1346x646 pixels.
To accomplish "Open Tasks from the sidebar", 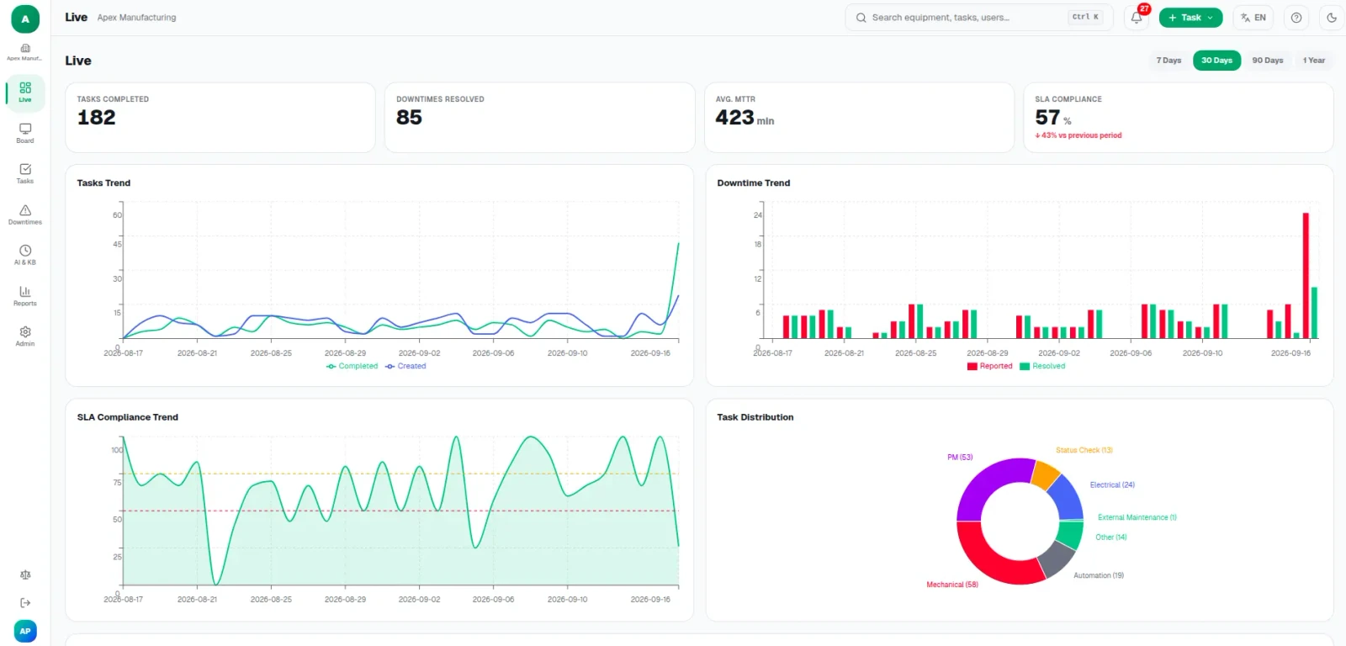I will coord(25,173).
